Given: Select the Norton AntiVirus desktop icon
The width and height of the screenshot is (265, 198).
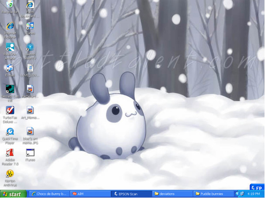Looking at the screenshot, I should 10,174.
